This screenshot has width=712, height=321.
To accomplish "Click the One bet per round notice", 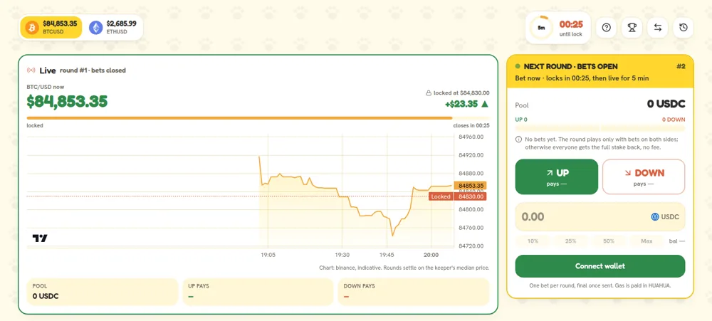I will click(600, 285).
